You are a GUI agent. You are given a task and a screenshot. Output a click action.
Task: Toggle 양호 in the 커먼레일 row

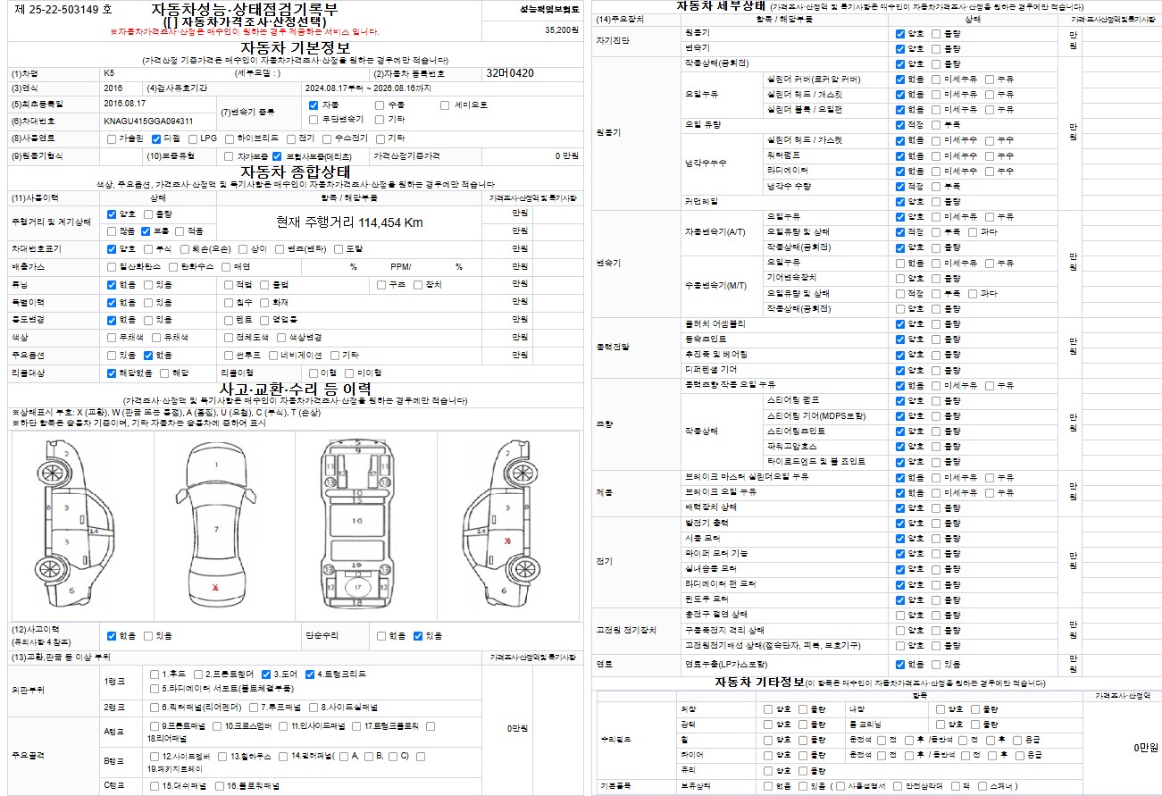point(900,202)
